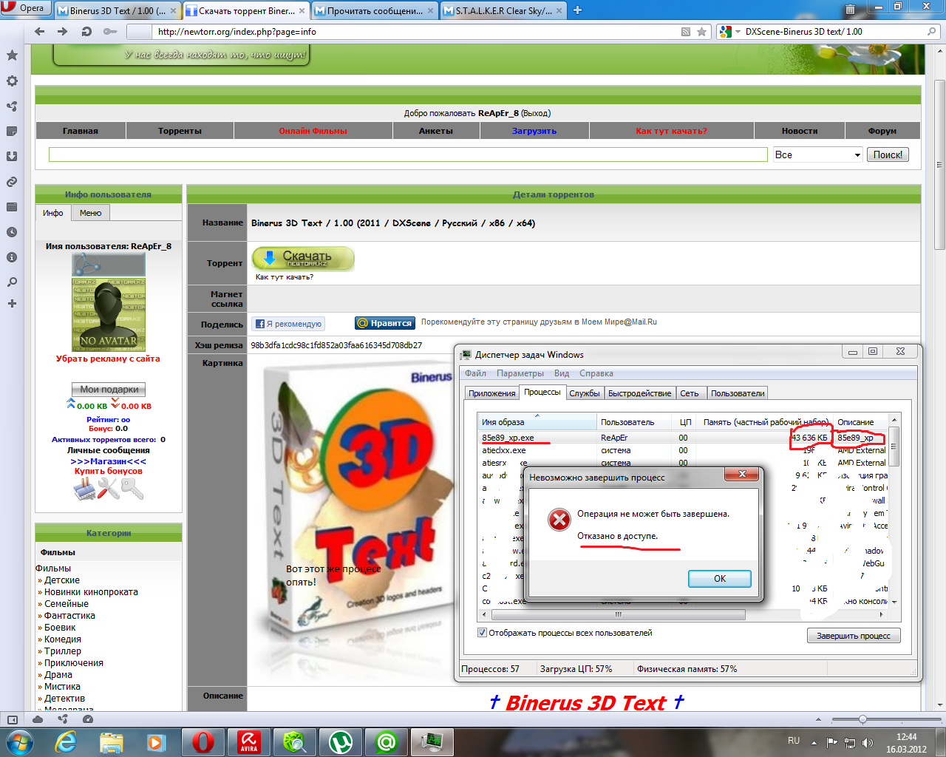Screen dimensions: 946x757
Task: Open the 'Справка' menu in Task Manager
Action: pyautogui.click(x=596, y=373)
